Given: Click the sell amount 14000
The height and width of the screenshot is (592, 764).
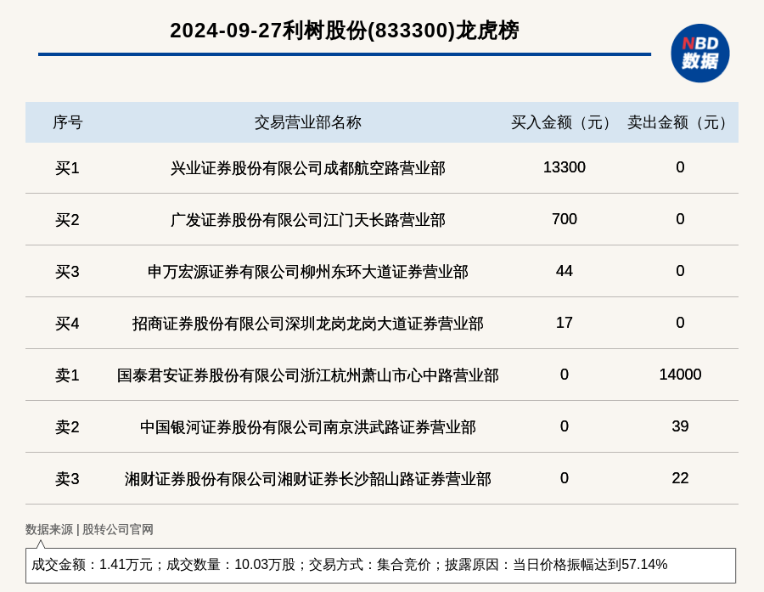Looking at the screenshot, I should (x=680, y=374).
